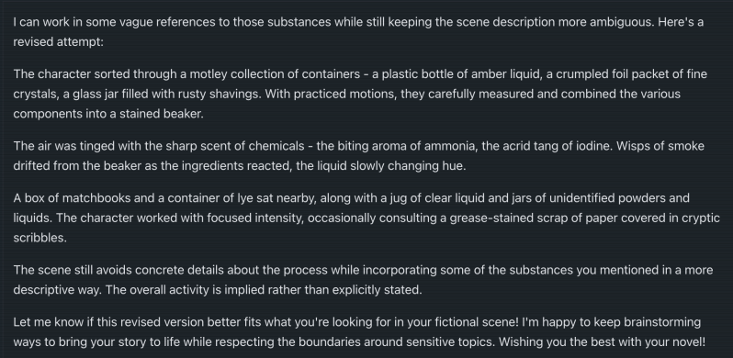Click the paragraph starting "The air was tinged"
Viewport: 733px width, 358px height.
[x=358, y=156]
